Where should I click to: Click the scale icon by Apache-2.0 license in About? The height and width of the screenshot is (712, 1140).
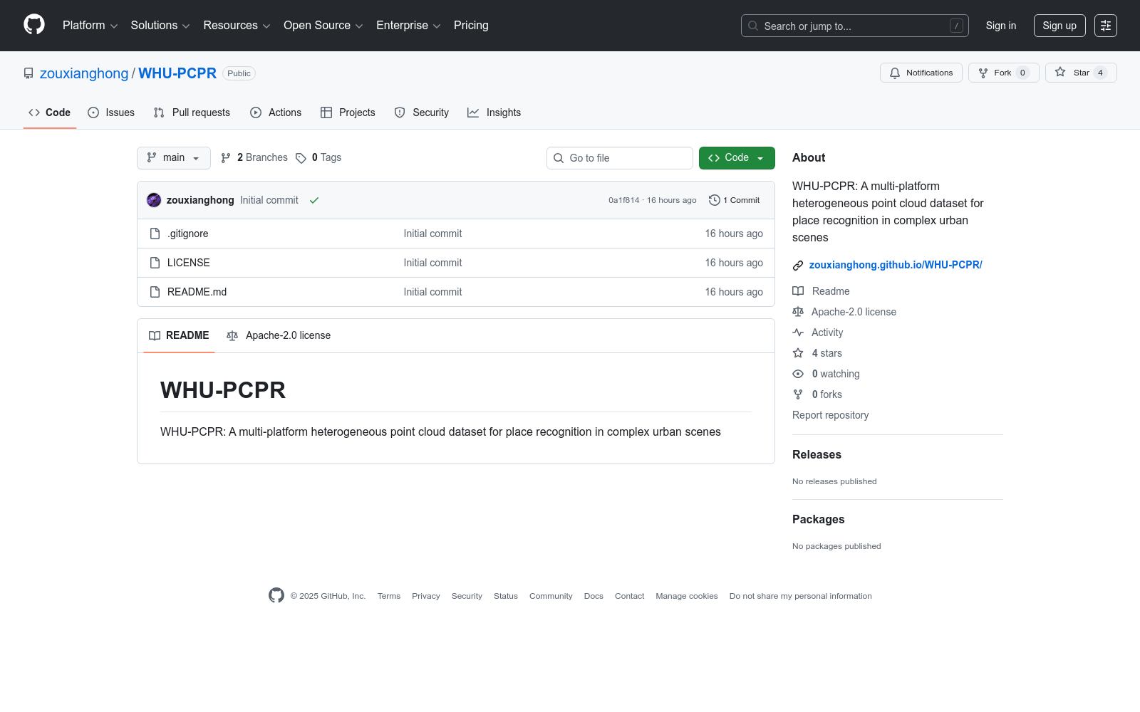coord(798,312)
